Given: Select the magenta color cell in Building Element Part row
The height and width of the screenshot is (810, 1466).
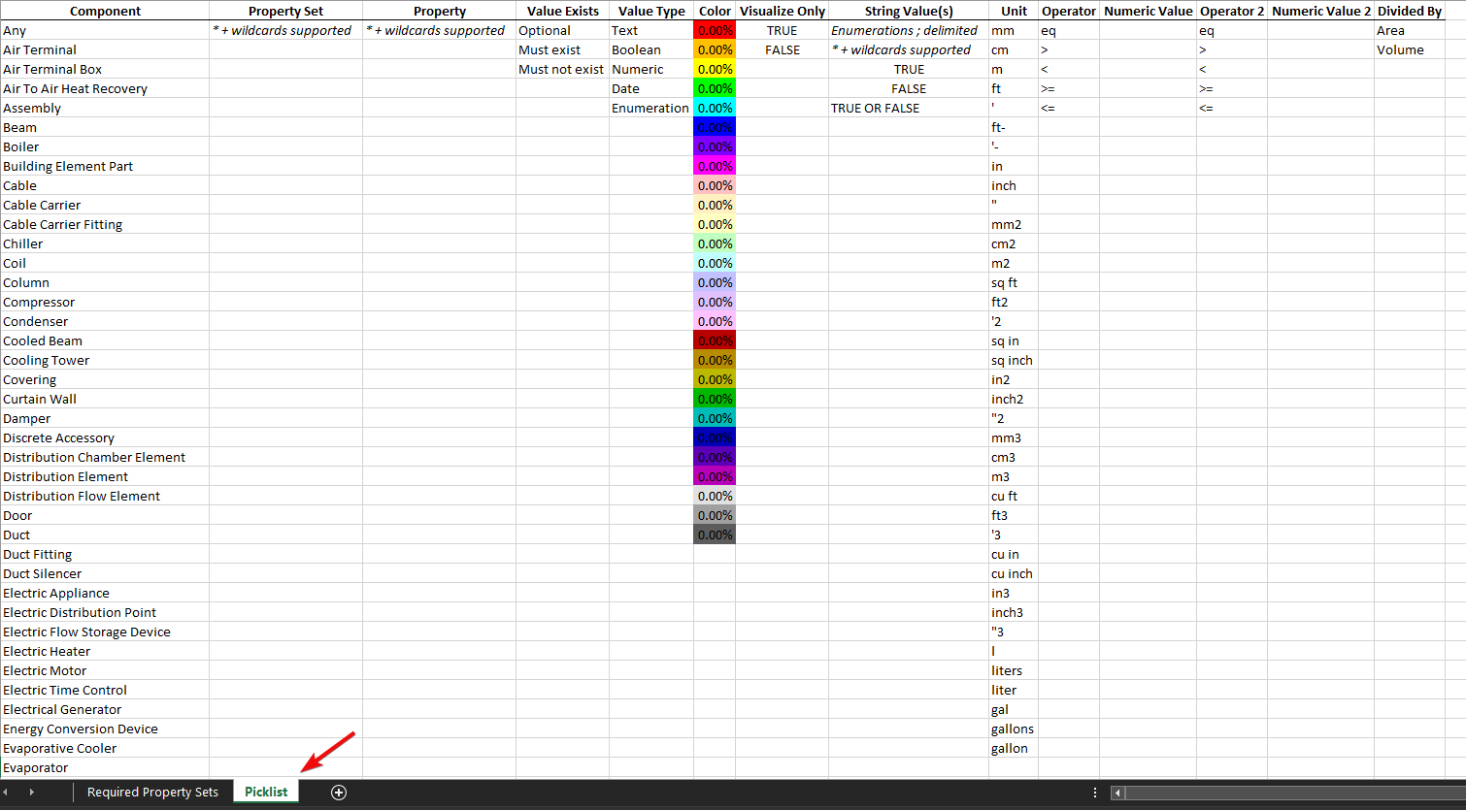Looking at the screenshot, I should [x=715, y=166].
